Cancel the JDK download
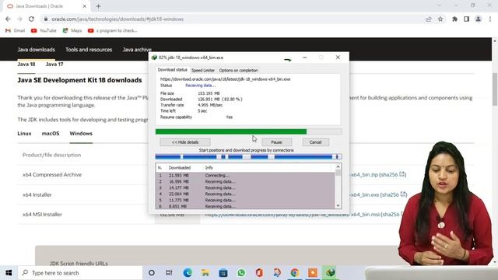498x280 pixels. pyautogui.click(x=315, y=142)
